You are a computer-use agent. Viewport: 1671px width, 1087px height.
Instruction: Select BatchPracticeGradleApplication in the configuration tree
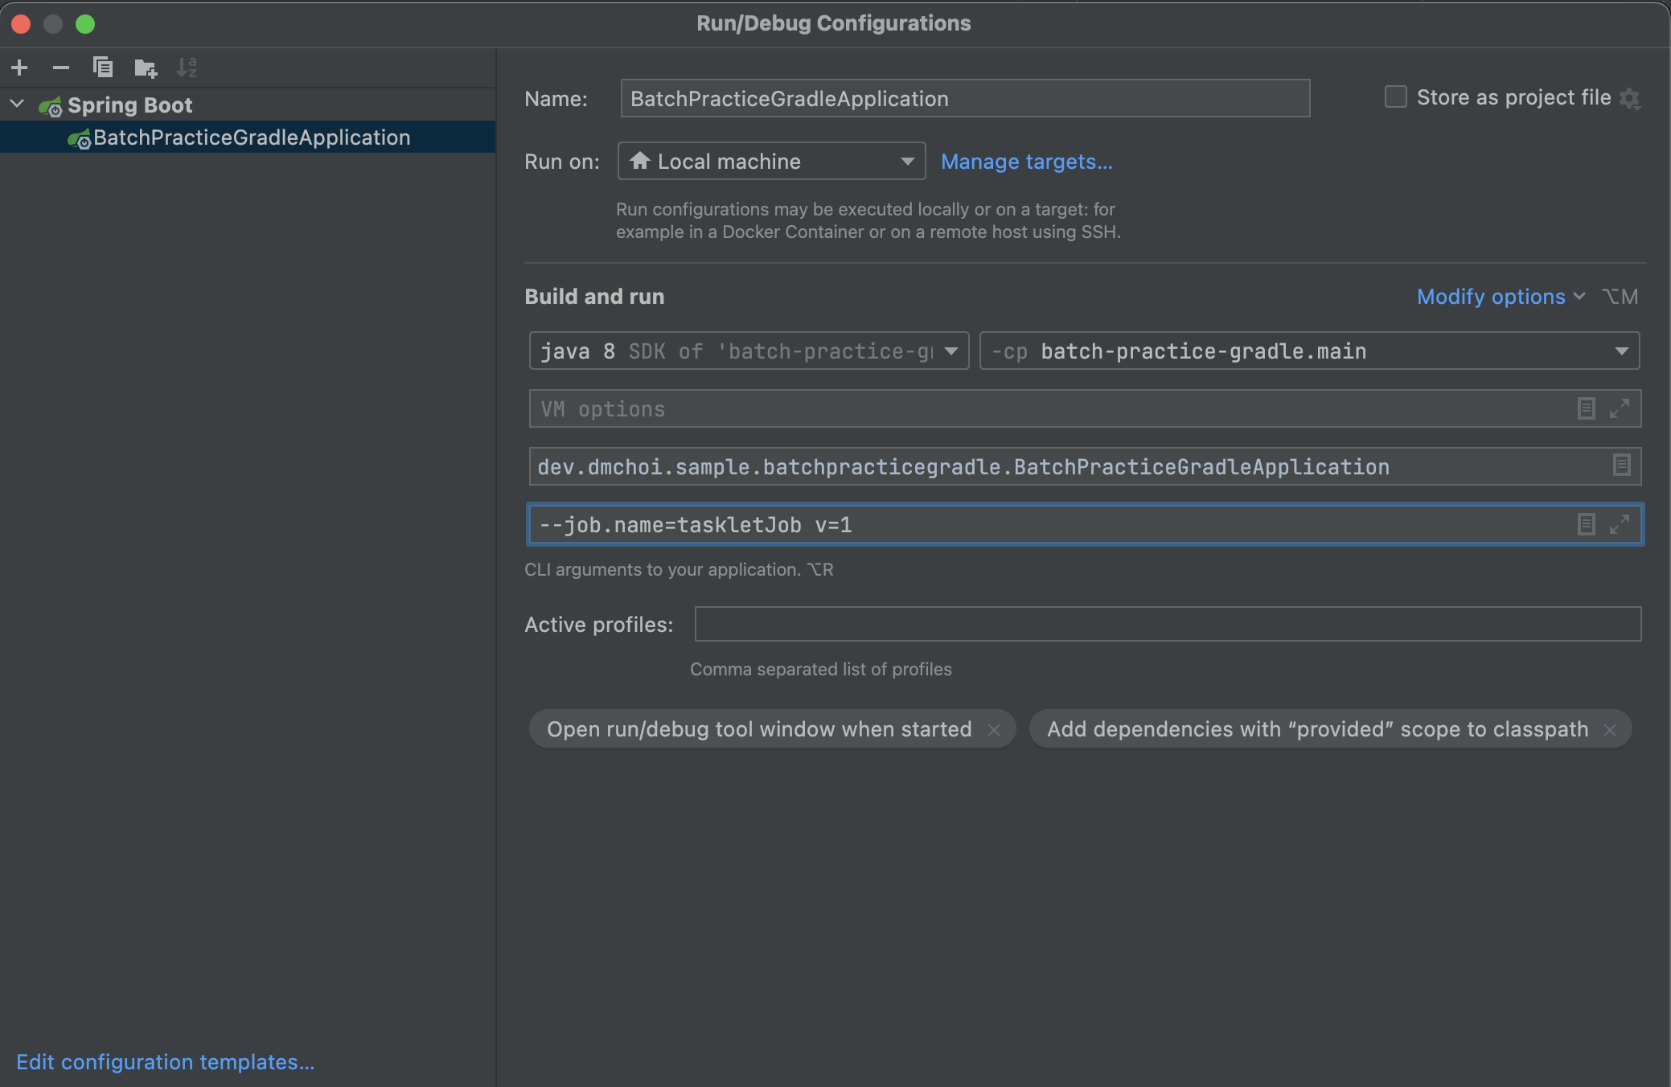[x=251, y=137]
